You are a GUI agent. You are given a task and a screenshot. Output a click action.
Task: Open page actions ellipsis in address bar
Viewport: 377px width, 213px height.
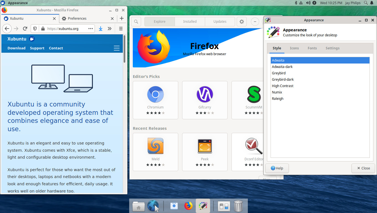click(91, 29)
